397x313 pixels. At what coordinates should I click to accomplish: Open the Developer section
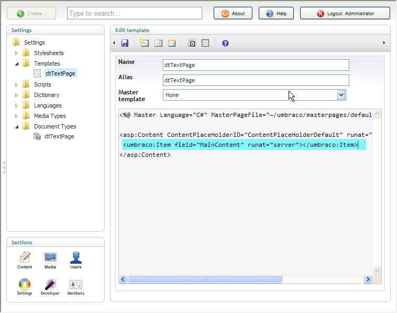point(50,287)
